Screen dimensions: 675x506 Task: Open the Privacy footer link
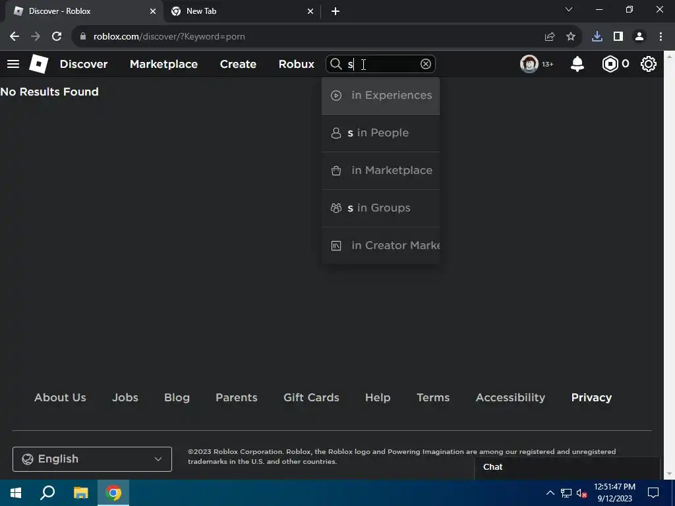[x=591, y=397]
